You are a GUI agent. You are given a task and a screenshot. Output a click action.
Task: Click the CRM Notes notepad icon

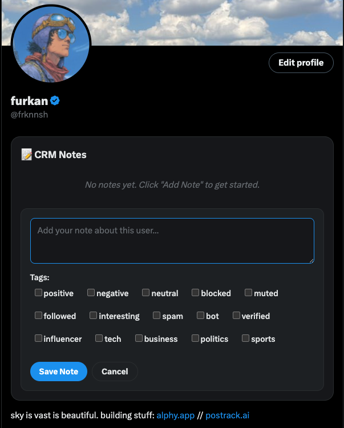click(26, 155)
